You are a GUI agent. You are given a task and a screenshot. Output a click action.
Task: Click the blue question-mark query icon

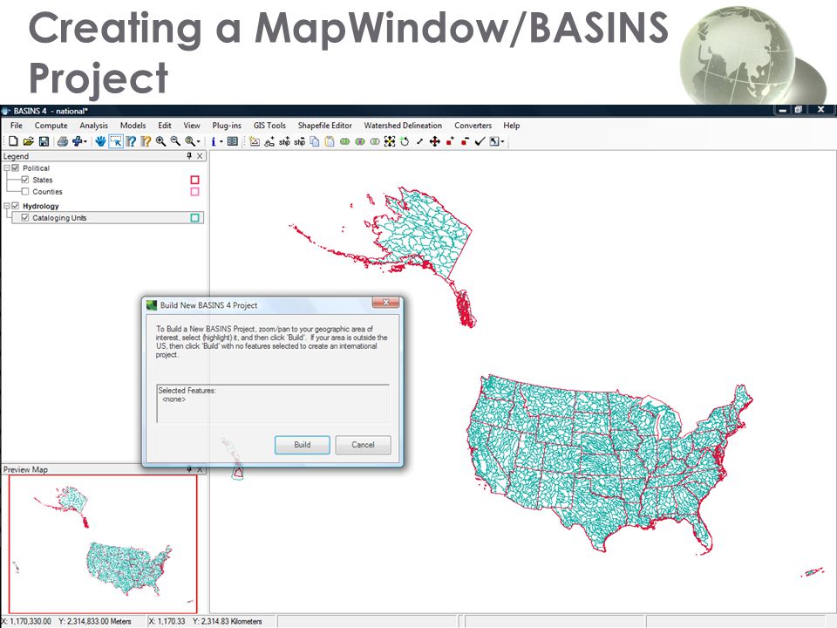tap(131, 141)
